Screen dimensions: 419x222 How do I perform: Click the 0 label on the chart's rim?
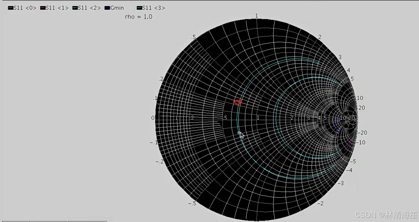(x=153, y=118)
